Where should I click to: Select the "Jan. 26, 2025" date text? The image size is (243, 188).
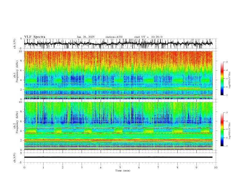tap(86, 37)
